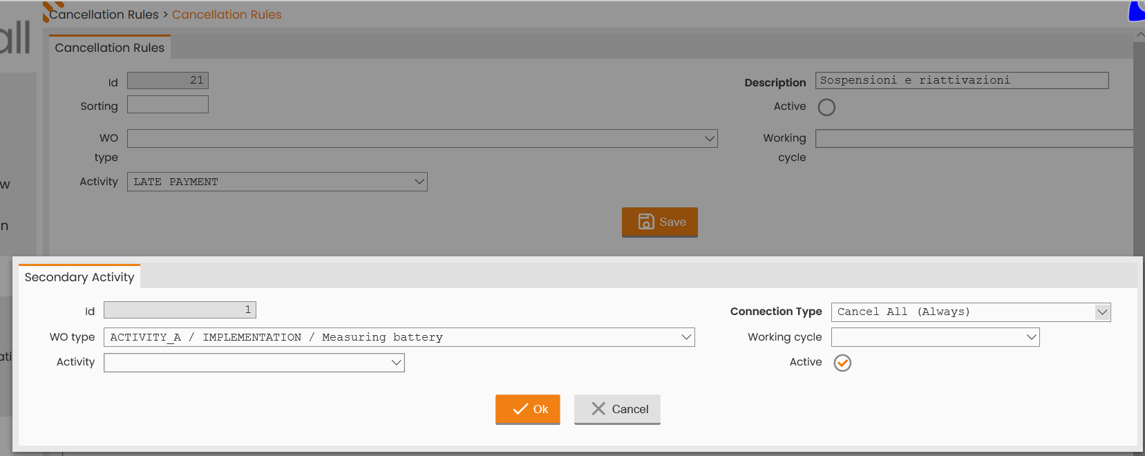Select the Cancellation Rules tab

click(x=110, y=47)
